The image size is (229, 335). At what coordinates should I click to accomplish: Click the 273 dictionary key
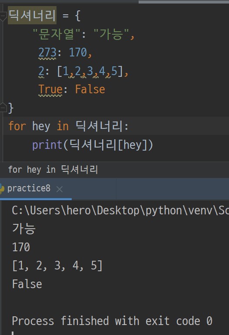(47, 53)
